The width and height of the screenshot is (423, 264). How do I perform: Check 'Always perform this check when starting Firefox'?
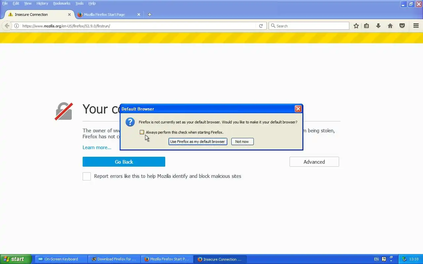click(x=142, y=132)
